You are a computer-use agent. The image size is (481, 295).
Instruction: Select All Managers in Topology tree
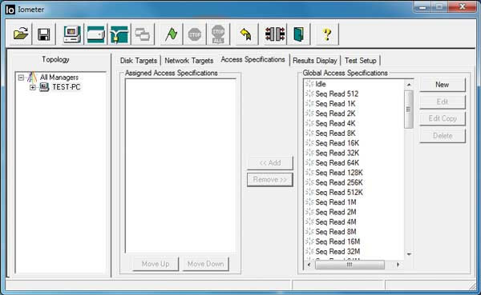(59, 77)
